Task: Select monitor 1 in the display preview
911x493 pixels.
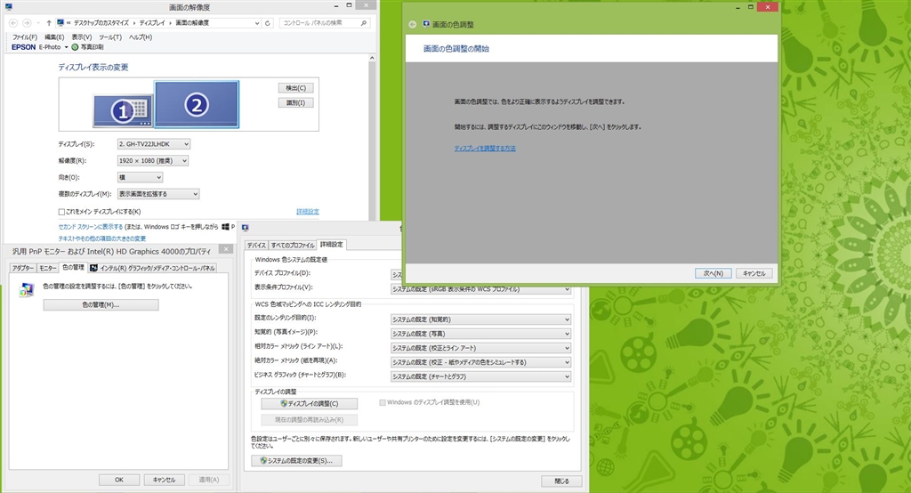Action: pyautogui.click(x=123, y=110)
